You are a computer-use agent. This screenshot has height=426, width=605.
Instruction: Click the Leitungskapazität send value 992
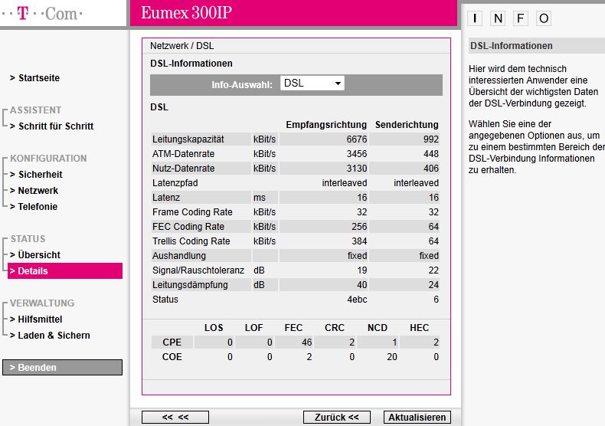pyautogui.click(x=430, y=139)
